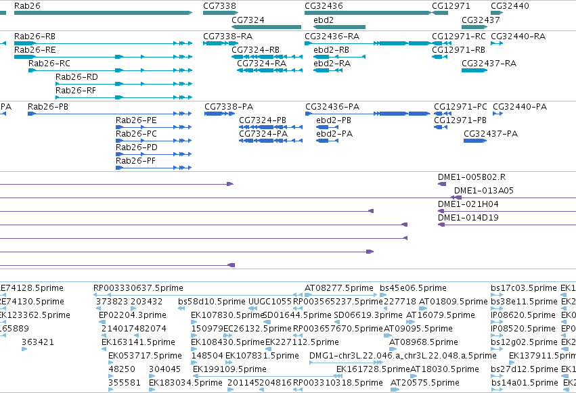Select protein CG32436-PA
The height and width of the screenshot is (393, 576).
[x=368, y=114]
